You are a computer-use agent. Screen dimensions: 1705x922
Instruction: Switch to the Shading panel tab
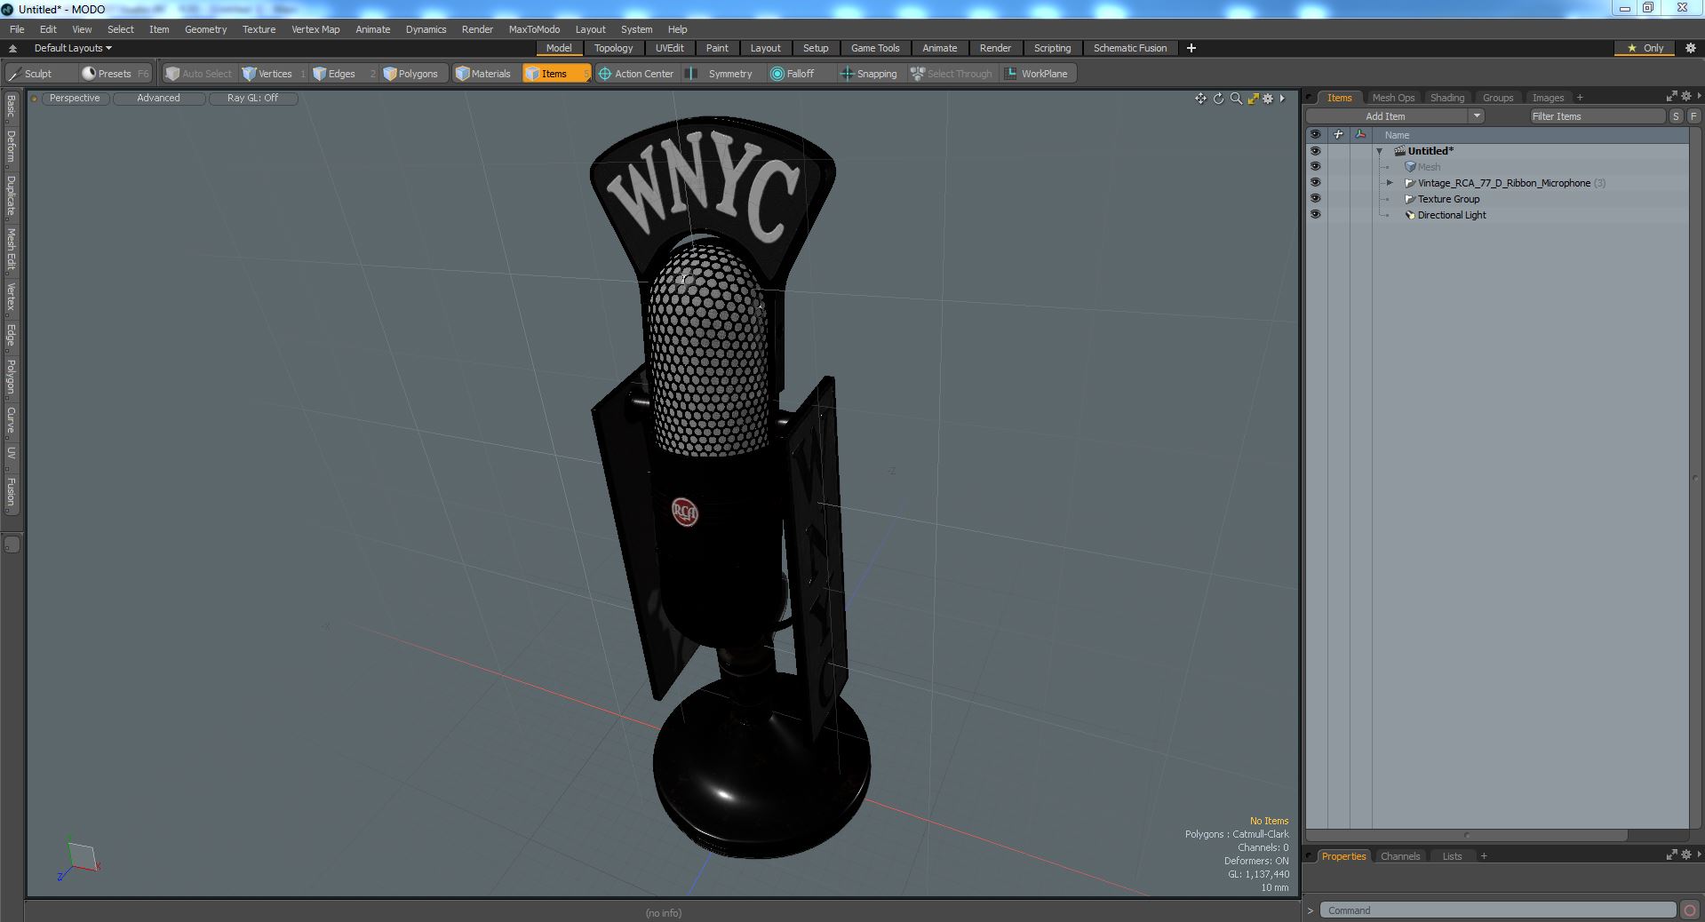1447,98
